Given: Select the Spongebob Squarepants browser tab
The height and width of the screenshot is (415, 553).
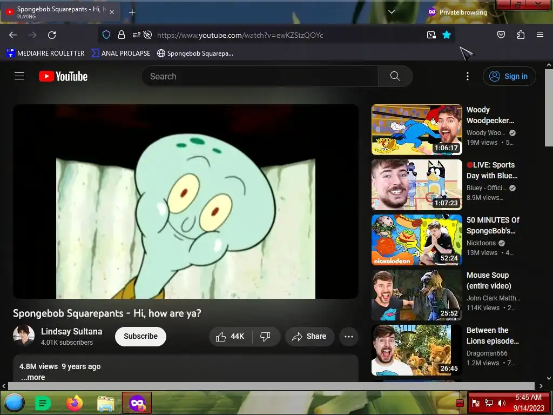Looking at the screenshot, I should 60,12.
